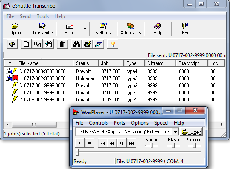Click the notepad with pencil icon
Viewport: 230px width, 169px height.
(x=88, y=44)
